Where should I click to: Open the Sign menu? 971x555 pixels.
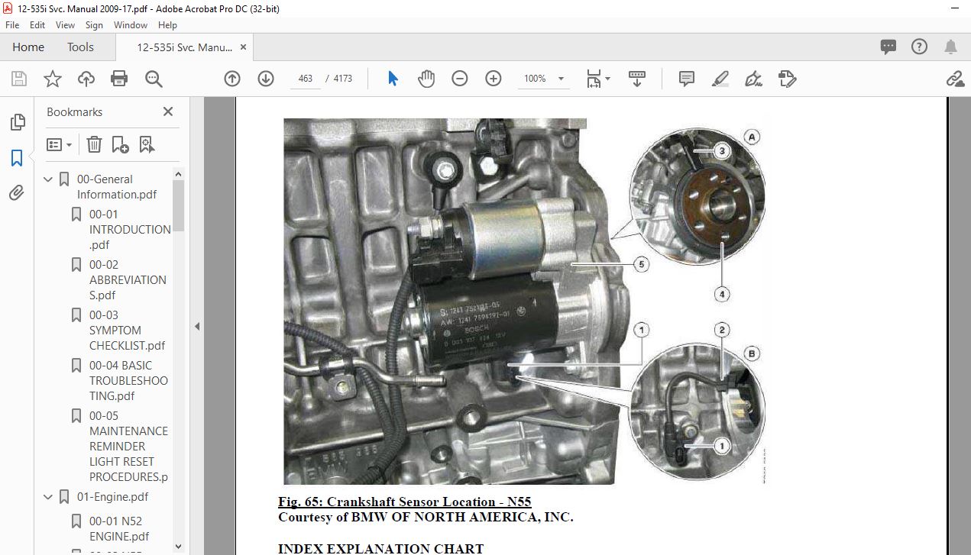(x=94, y=25)
